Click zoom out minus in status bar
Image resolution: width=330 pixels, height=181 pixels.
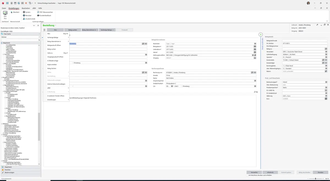tap(308, 179)
